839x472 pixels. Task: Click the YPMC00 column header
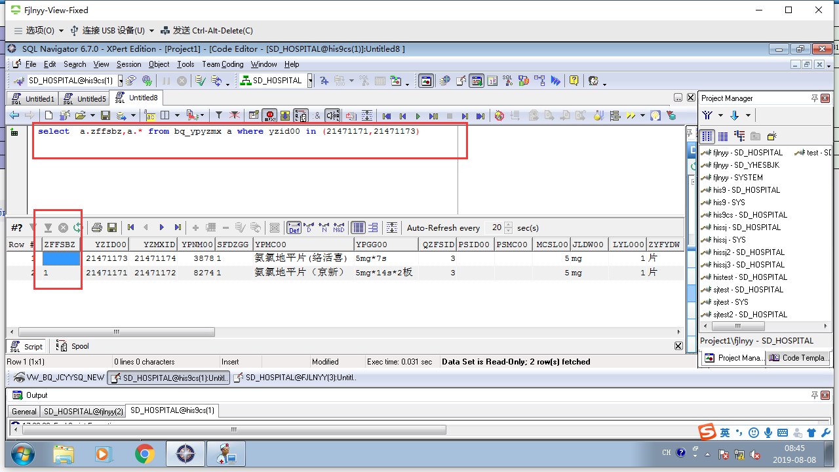point(303,245)
